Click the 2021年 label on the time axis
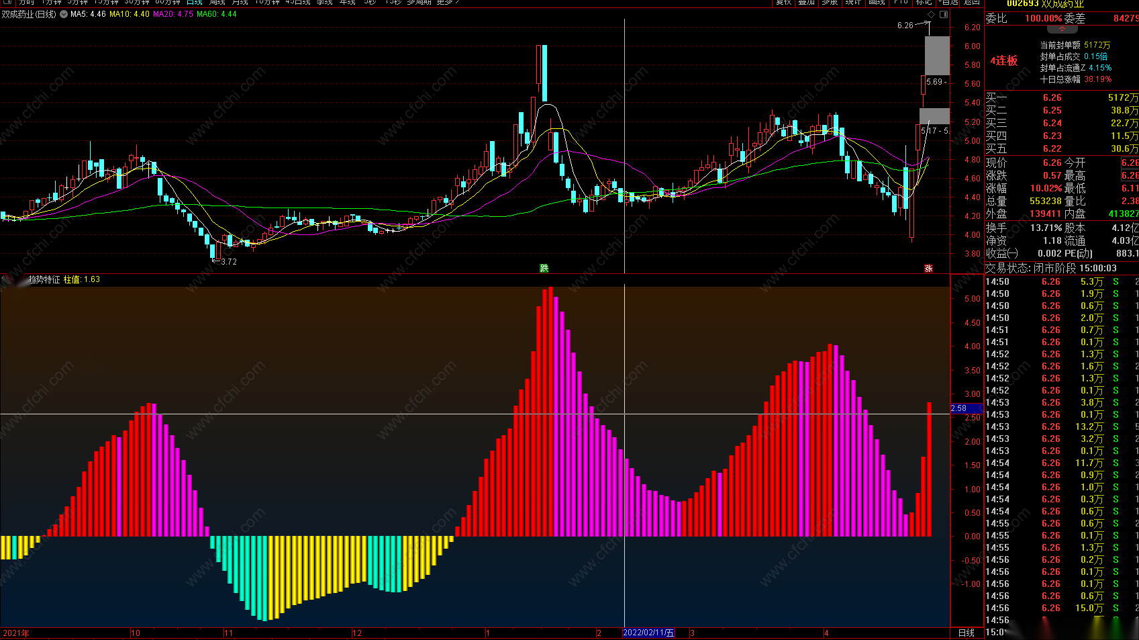The width and height of the screenshot is (1139, 640). pos(16,633)
